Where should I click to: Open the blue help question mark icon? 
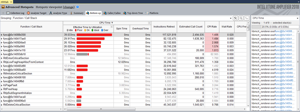coord(78,7)
